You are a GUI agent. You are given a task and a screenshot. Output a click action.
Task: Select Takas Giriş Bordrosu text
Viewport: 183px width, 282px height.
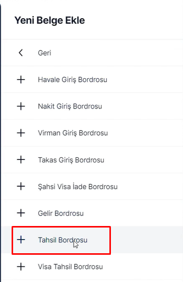click(71, 160)
